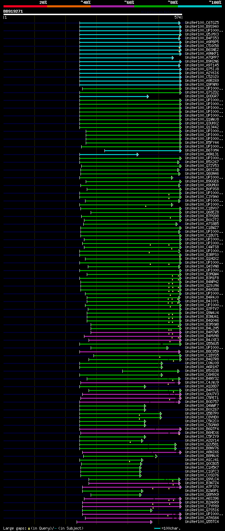Open hit UniRef100_B9S940

pos(202,26)
